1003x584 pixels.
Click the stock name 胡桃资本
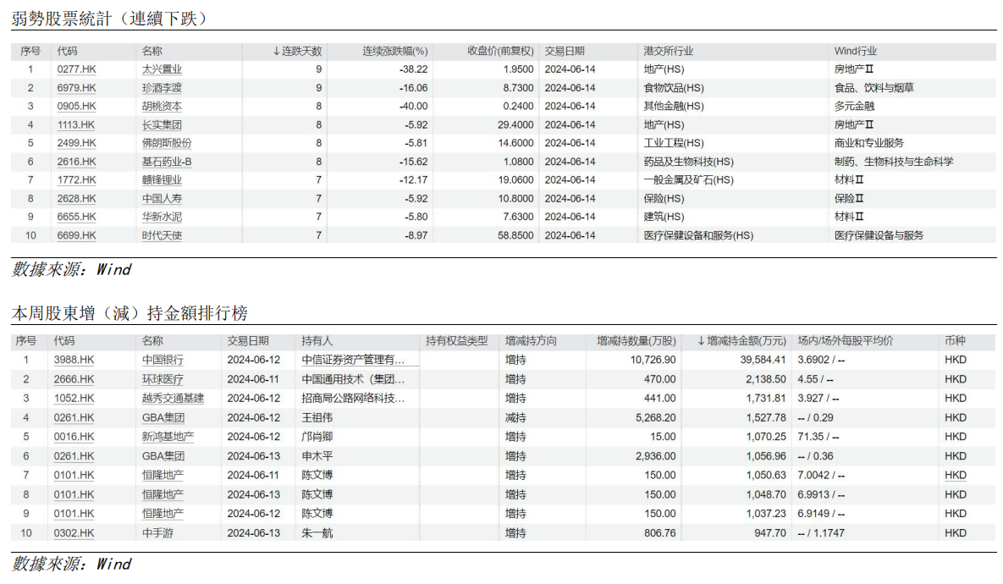pyautogui.click(x=162, y=106)
